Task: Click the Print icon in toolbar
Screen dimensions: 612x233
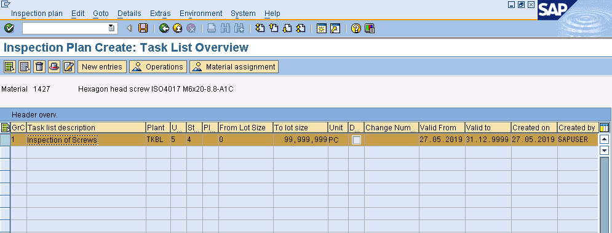Action: tap(211, 28)
